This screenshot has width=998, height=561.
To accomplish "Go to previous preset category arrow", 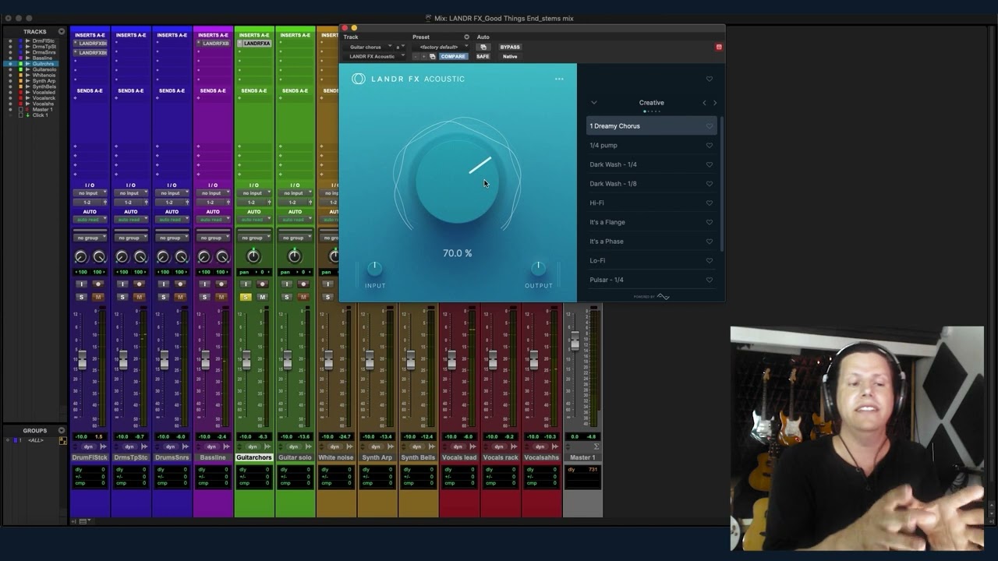I will tap(704, 103).
